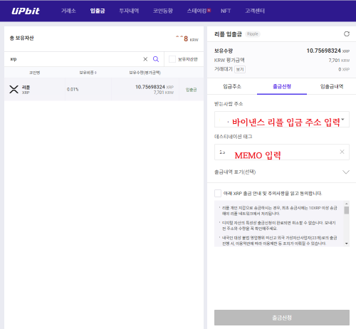Clear the xrp search text
356x329 pixels.
click(x=145, y=59)
